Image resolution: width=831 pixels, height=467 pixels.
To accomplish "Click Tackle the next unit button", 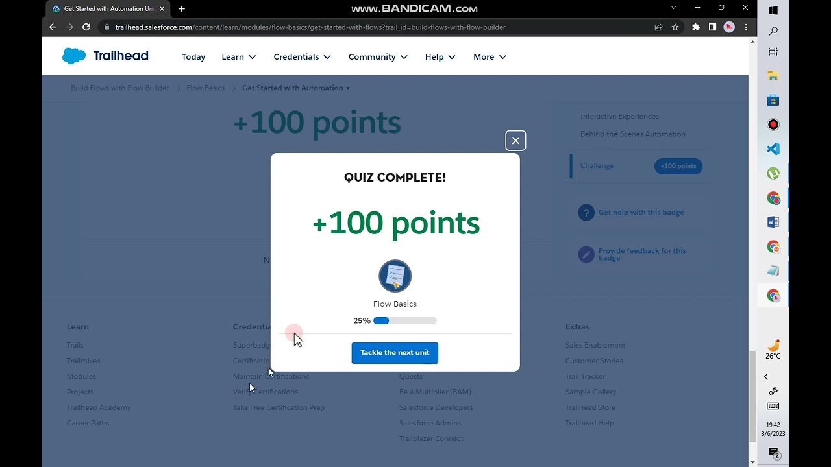I will (395, 353).
